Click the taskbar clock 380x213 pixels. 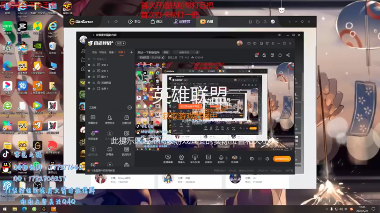coord(362,209)
